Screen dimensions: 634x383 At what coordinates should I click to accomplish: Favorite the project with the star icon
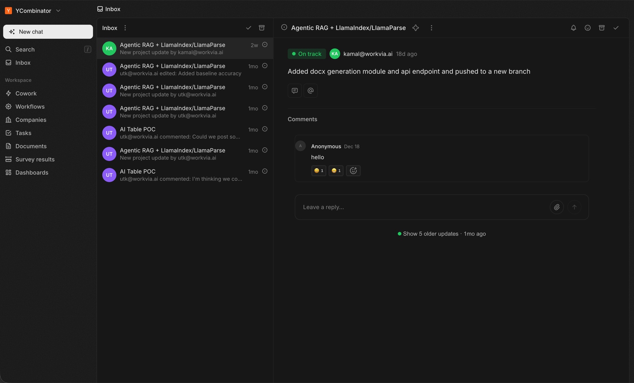[415, 28]
